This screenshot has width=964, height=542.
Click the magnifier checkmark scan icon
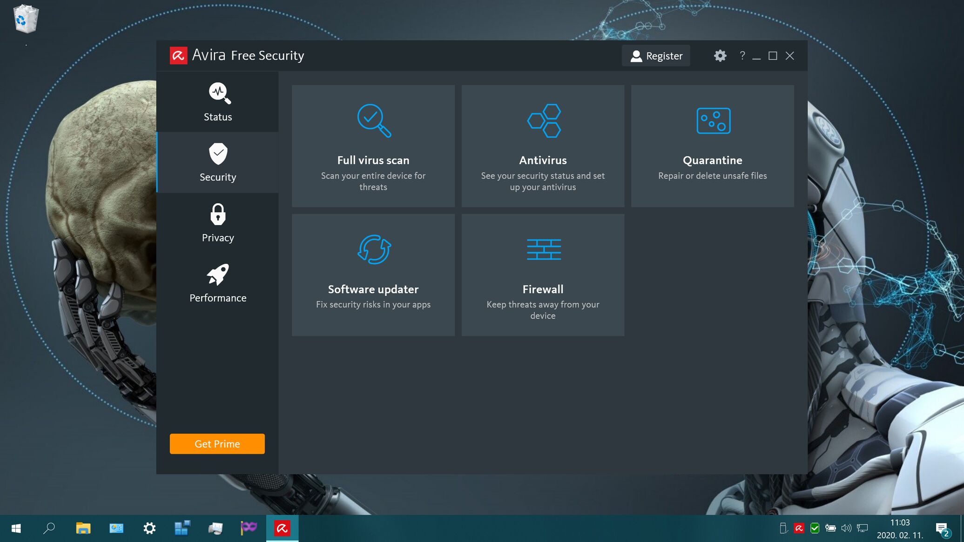pyautogui.click(x=374, y=120)
